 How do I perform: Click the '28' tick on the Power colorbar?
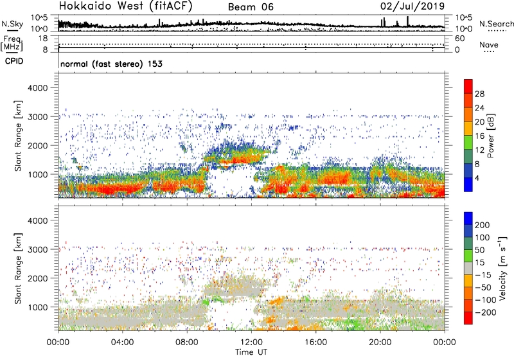coord(479,94)
